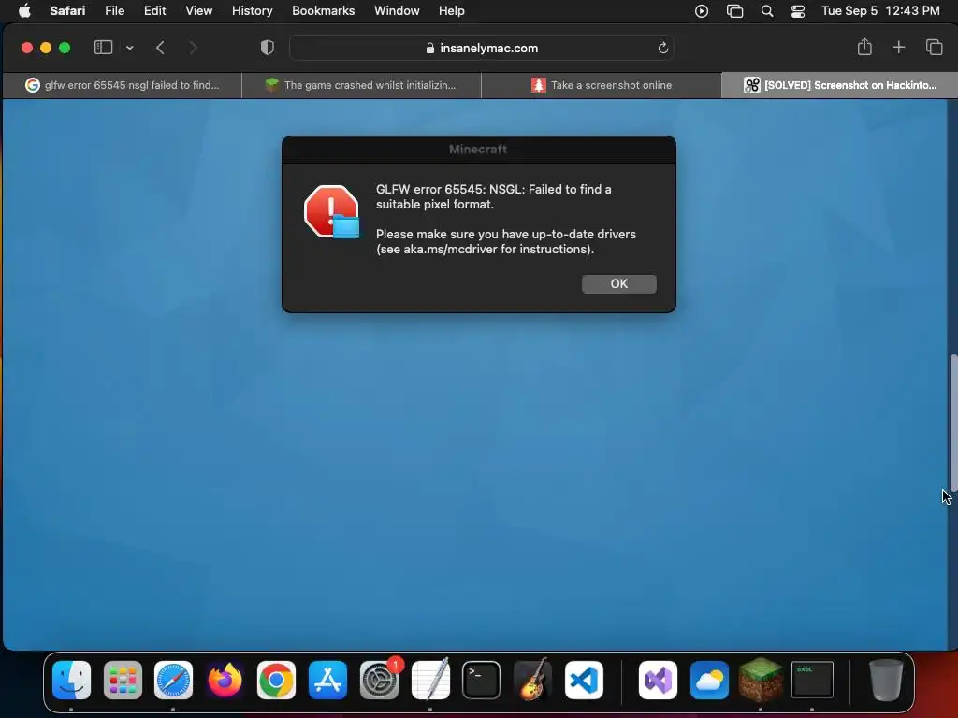
Task: Click the GLFW error 65545 message text
Action: click(494, 196)
